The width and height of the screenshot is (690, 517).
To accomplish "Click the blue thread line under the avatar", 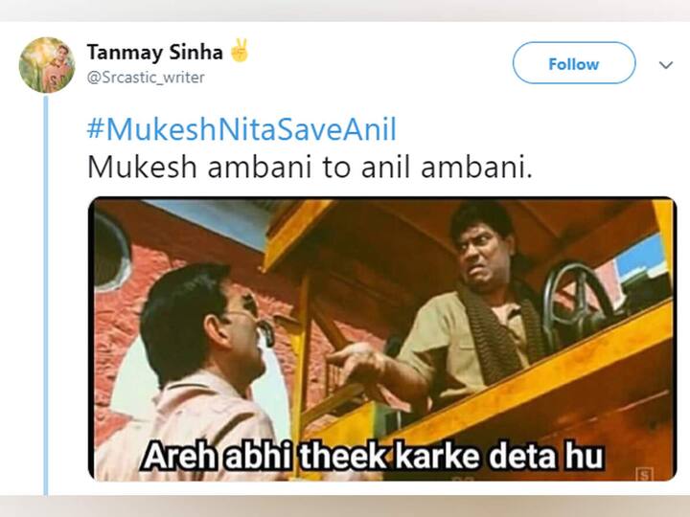I will pyautogui.click(x=46, y=295).
